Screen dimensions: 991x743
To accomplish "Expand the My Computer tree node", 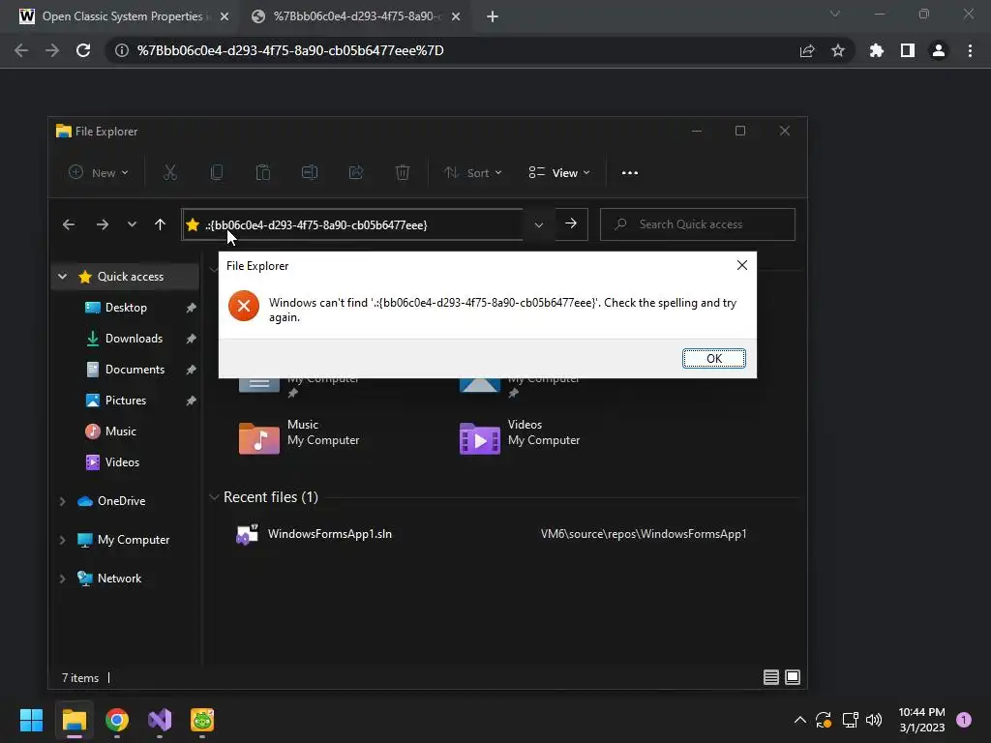I will tap(62, 540).
